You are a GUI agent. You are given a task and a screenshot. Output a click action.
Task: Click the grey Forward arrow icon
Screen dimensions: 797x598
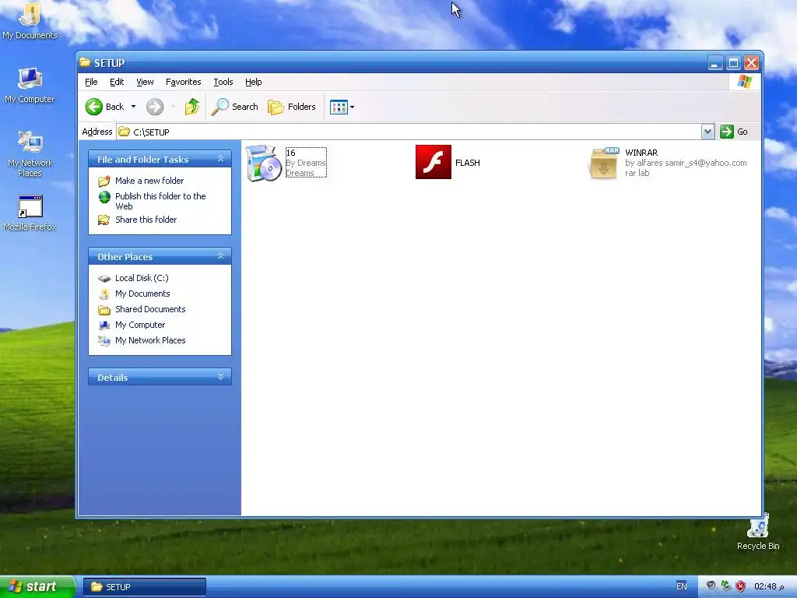point(155,107)
